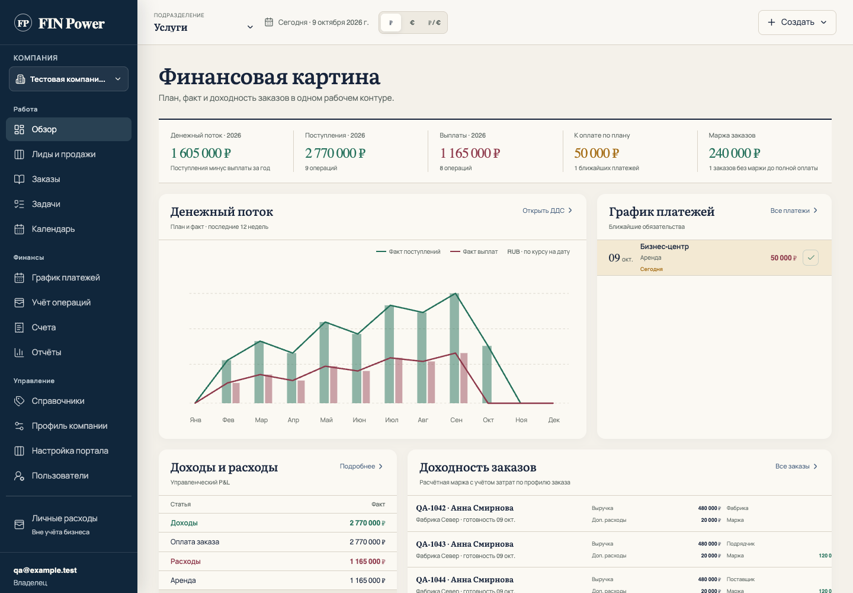This screenshot has height=593, width=853.
Task: Switch currency to ₽/€ mode
Action: point(434,23)
